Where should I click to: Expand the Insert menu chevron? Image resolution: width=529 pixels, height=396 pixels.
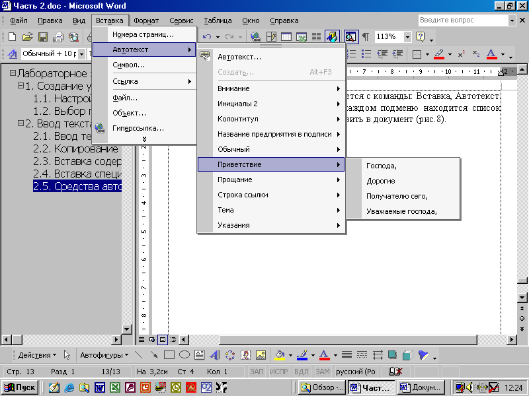144,139
